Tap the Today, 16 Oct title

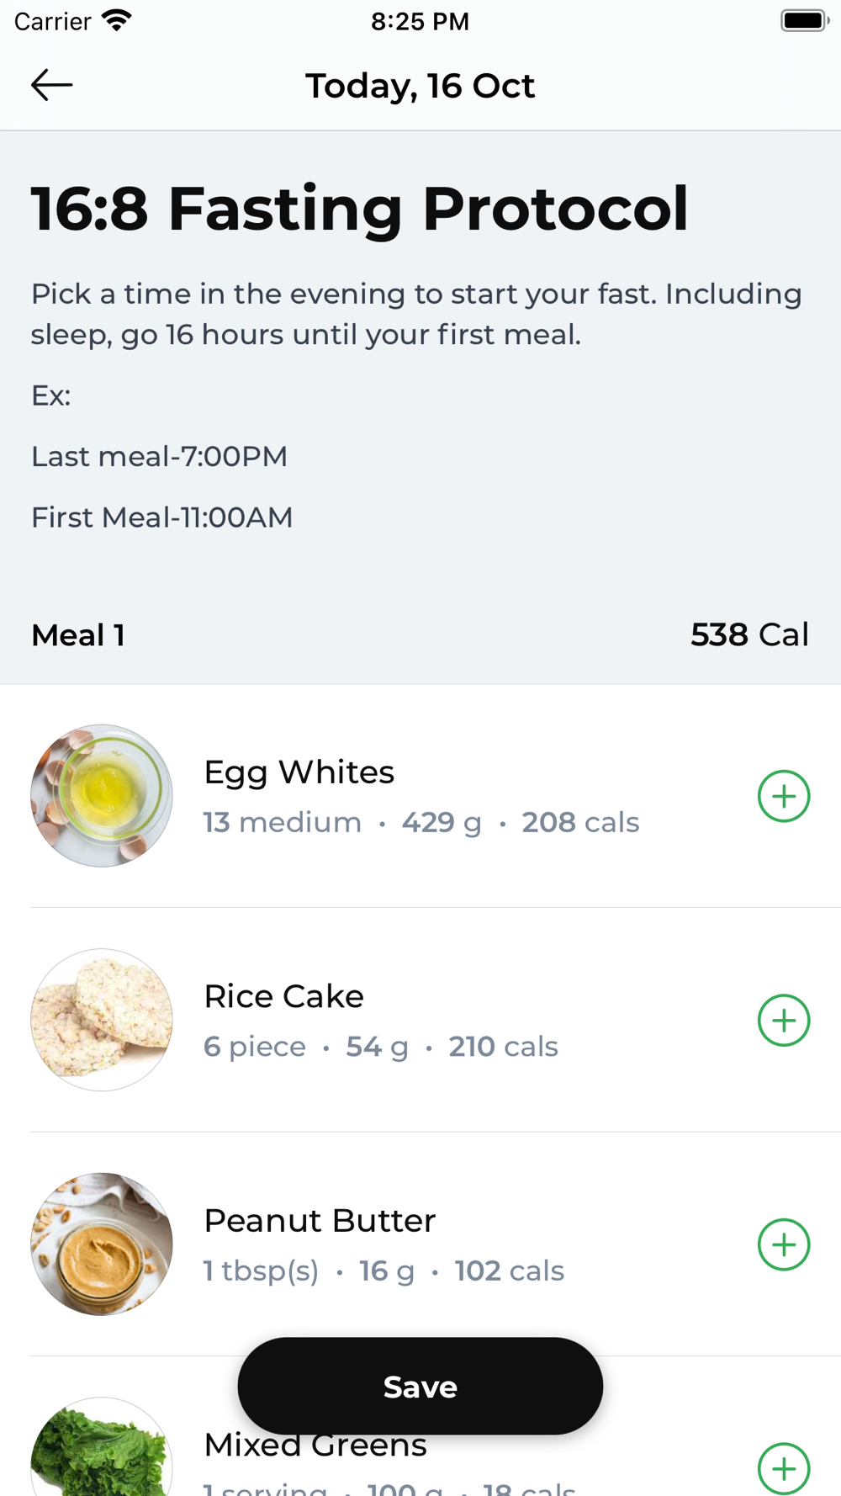click(x=420, y=86)
